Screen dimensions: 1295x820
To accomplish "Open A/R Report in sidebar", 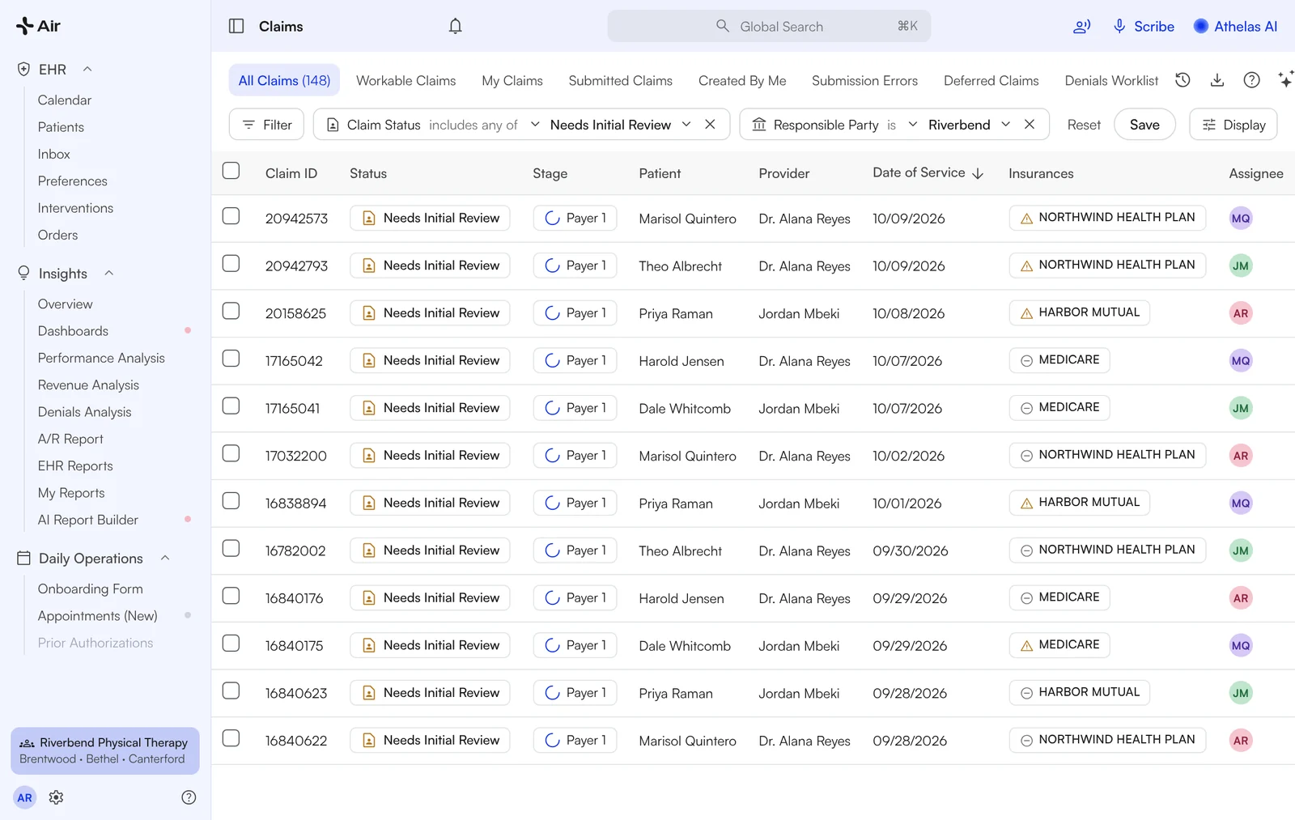I will point(70,439).
